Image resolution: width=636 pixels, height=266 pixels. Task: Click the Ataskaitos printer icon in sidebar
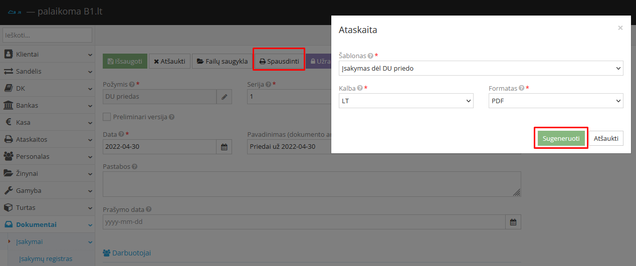[x=8, y=139]
